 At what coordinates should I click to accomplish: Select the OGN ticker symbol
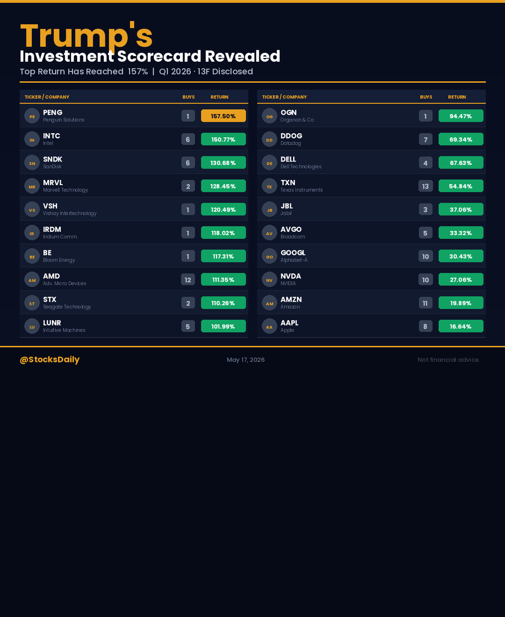tap(288, 113)
